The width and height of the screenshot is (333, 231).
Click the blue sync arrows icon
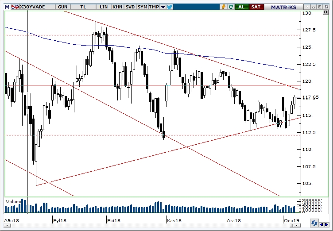click(314, 223)
